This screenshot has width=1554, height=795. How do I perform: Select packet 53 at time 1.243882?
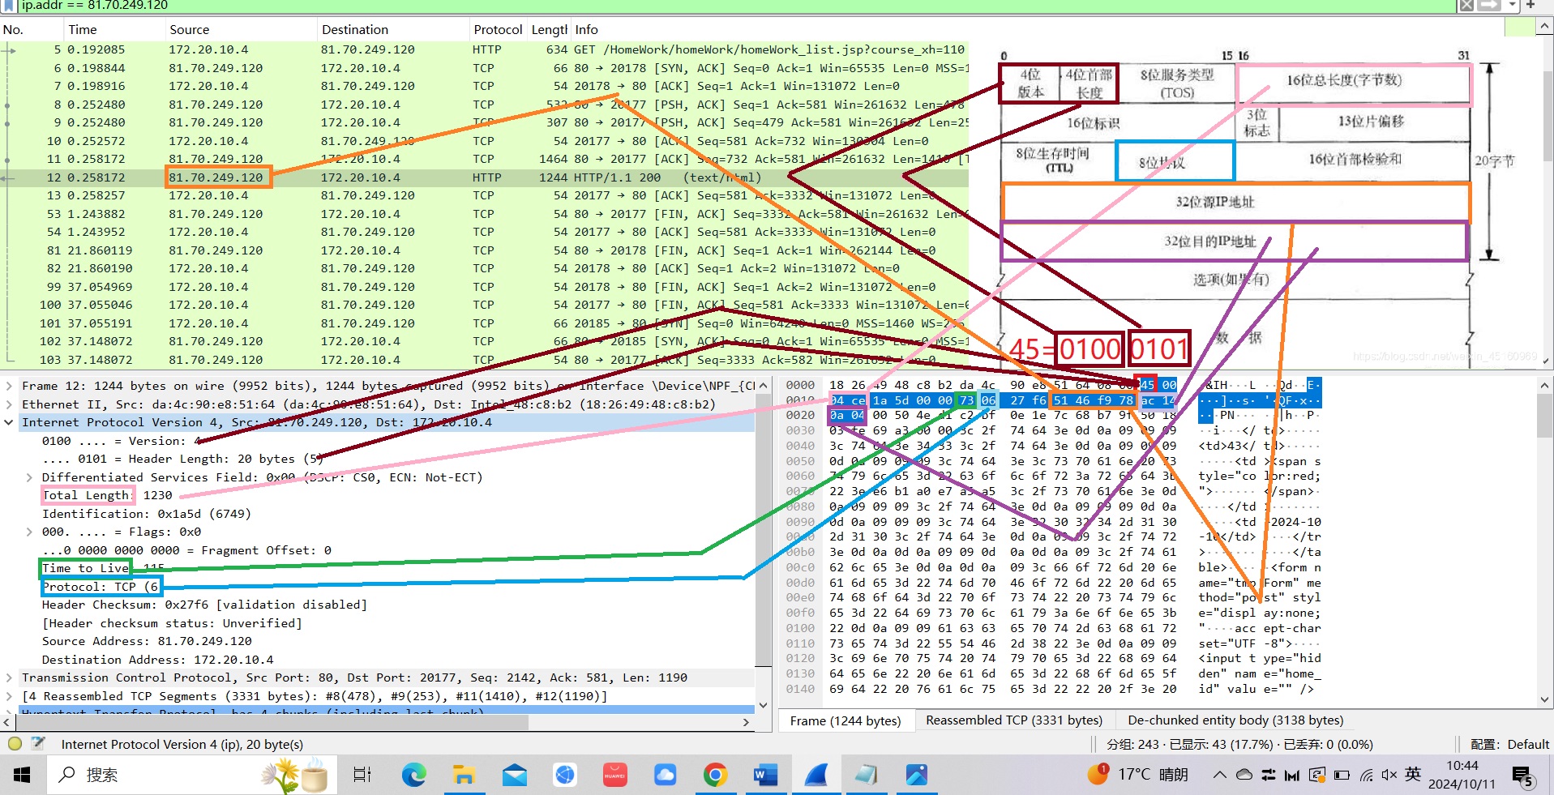point(485,214)
